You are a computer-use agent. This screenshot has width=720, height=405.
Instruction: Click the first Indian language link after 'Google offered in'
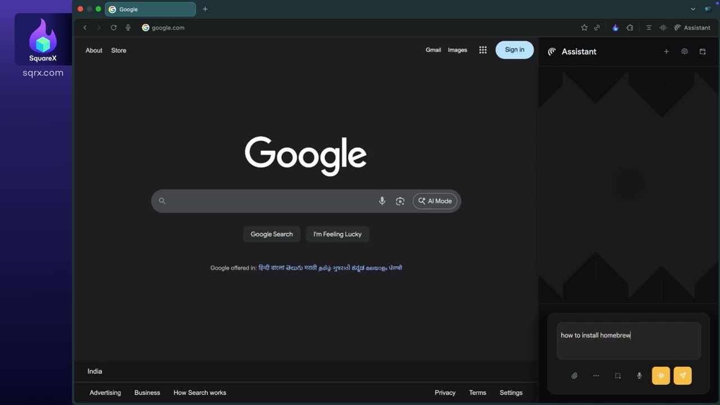tap(264, 268)
